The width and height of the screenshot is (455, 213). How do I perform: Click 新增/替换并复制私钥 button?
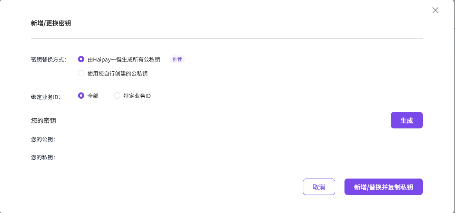383,187
